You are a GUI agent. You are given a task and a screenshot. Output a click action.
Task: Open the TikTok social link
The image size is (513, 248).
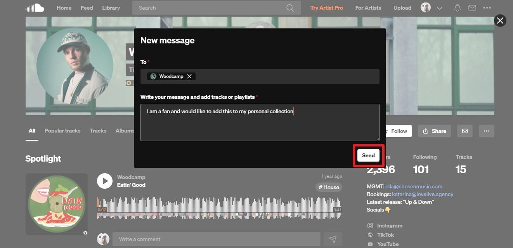(385, 235)
